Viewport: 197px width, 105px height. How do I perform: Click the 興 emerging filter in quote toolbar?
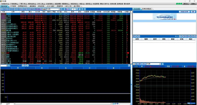point(7,9)
